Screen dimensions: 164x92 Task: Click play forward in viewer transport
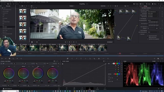[x=72, y=42]
